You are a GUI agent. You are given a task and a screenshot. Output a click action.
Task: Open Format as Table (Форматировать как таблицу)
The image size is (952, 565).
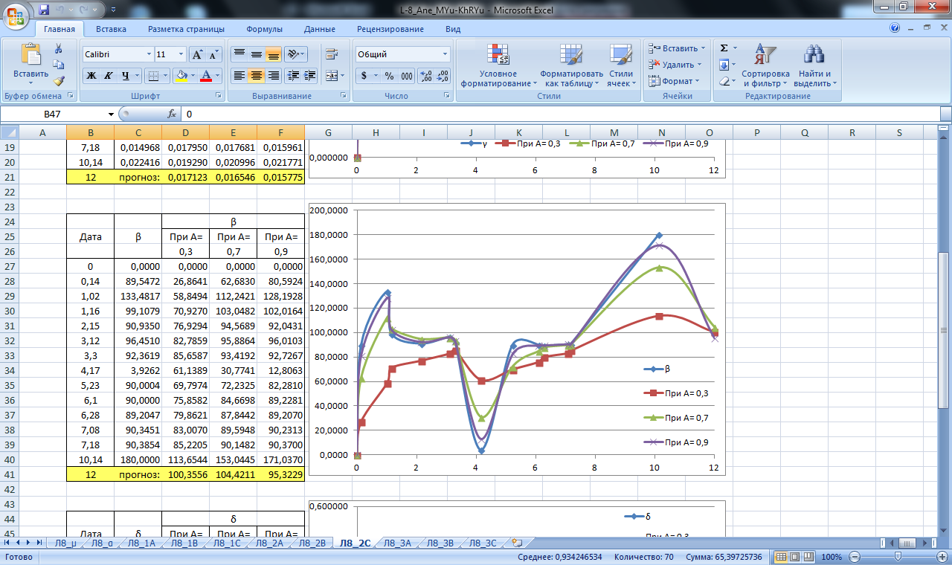point(571,65)
